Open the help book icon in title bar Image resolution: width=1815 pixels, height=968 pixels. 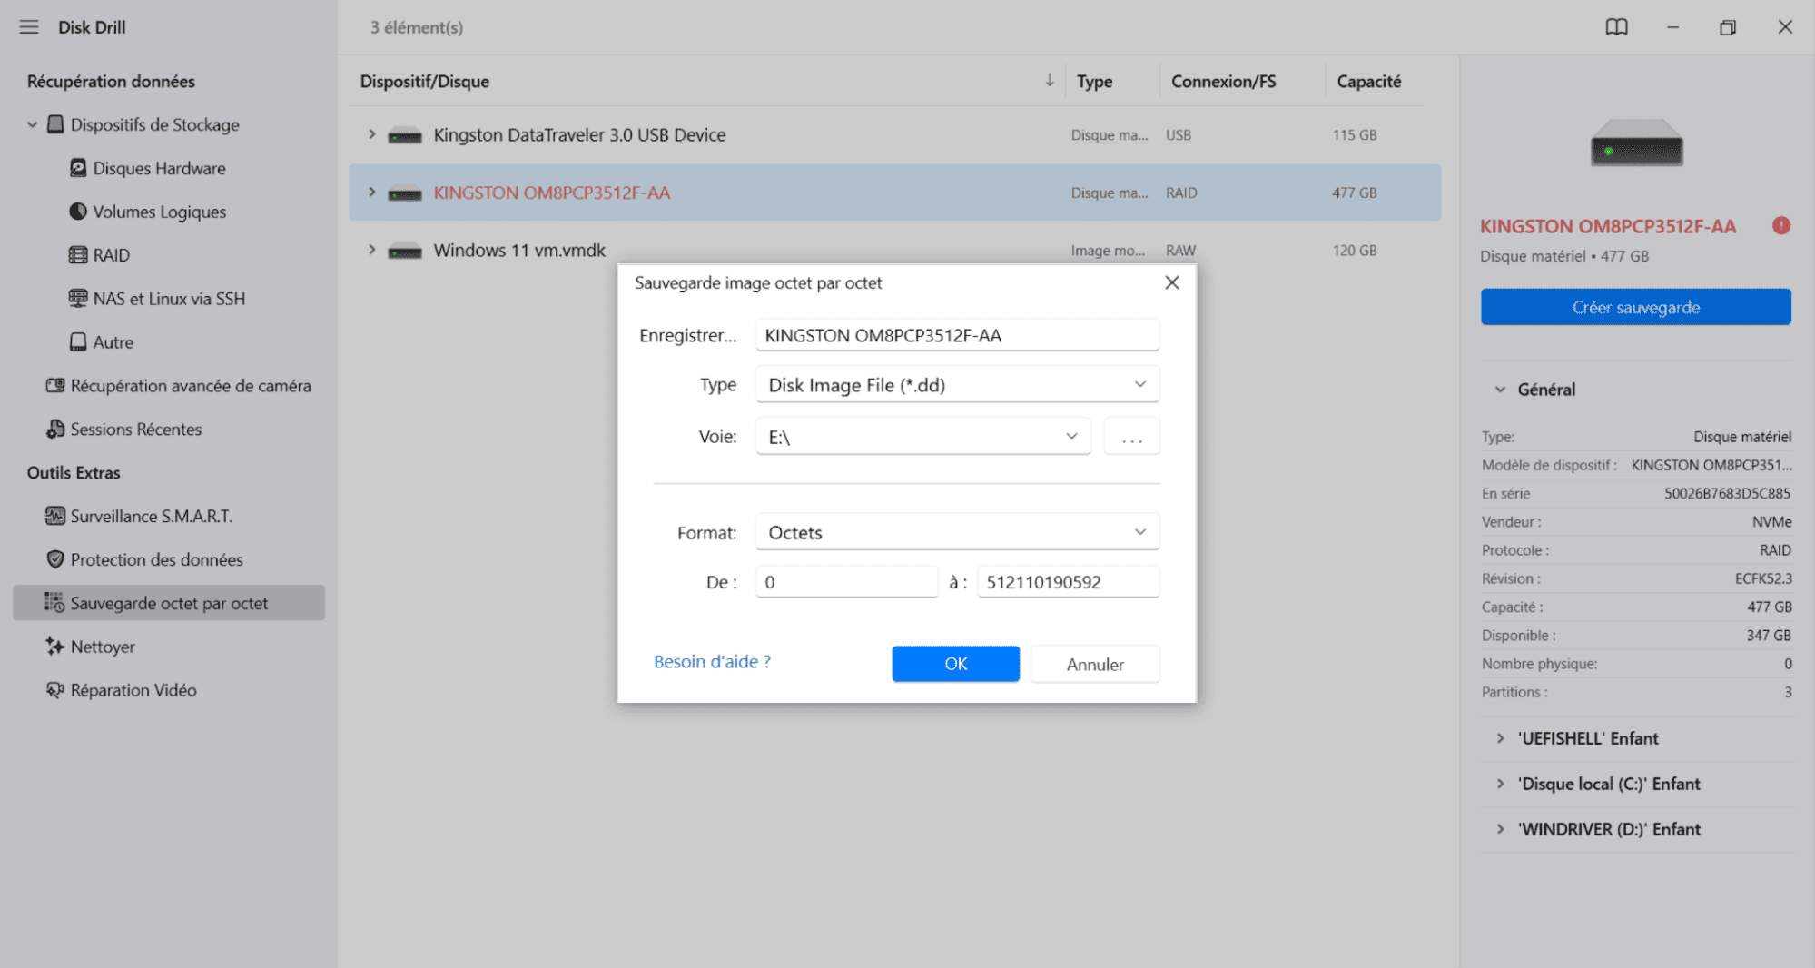pyautogui.click(x=1616, y=27)
